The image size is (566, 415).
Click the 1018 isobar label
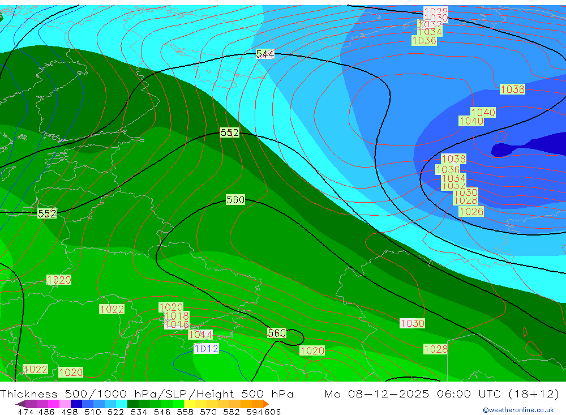pos(177,316)
